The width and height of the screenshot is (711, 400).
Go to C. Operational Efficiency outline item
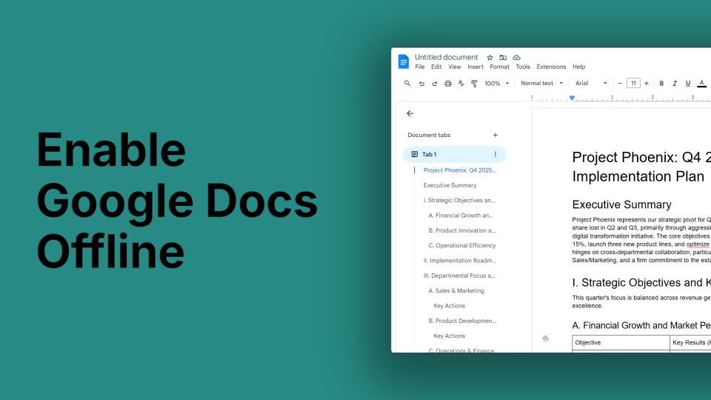tap(462, 245)
